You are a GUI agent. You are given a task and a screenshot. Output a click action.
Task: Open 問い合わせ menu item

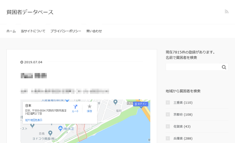click(94, 31)
